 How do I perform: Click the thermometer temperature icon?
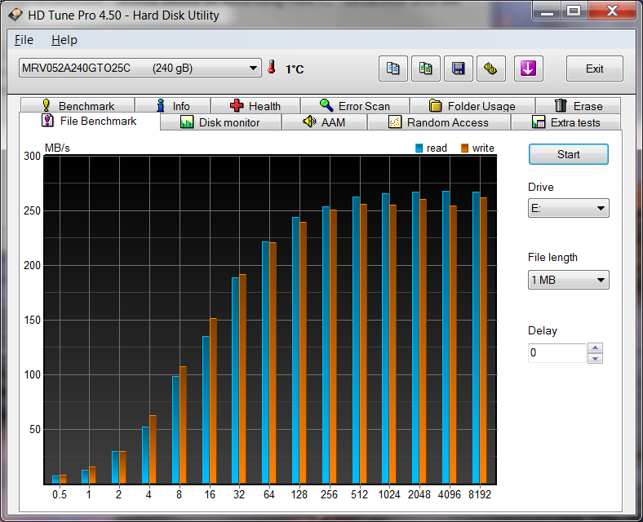pos(272,69)
